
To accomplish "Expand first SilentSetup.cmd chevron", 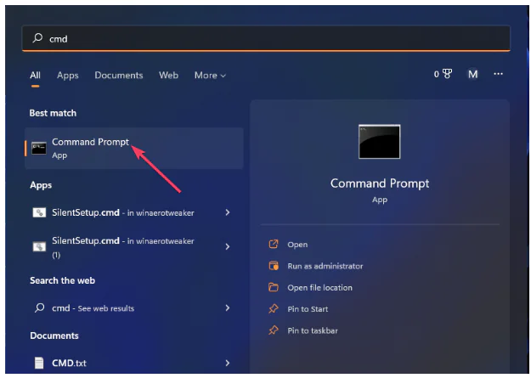I will click(x=228, y=212).
